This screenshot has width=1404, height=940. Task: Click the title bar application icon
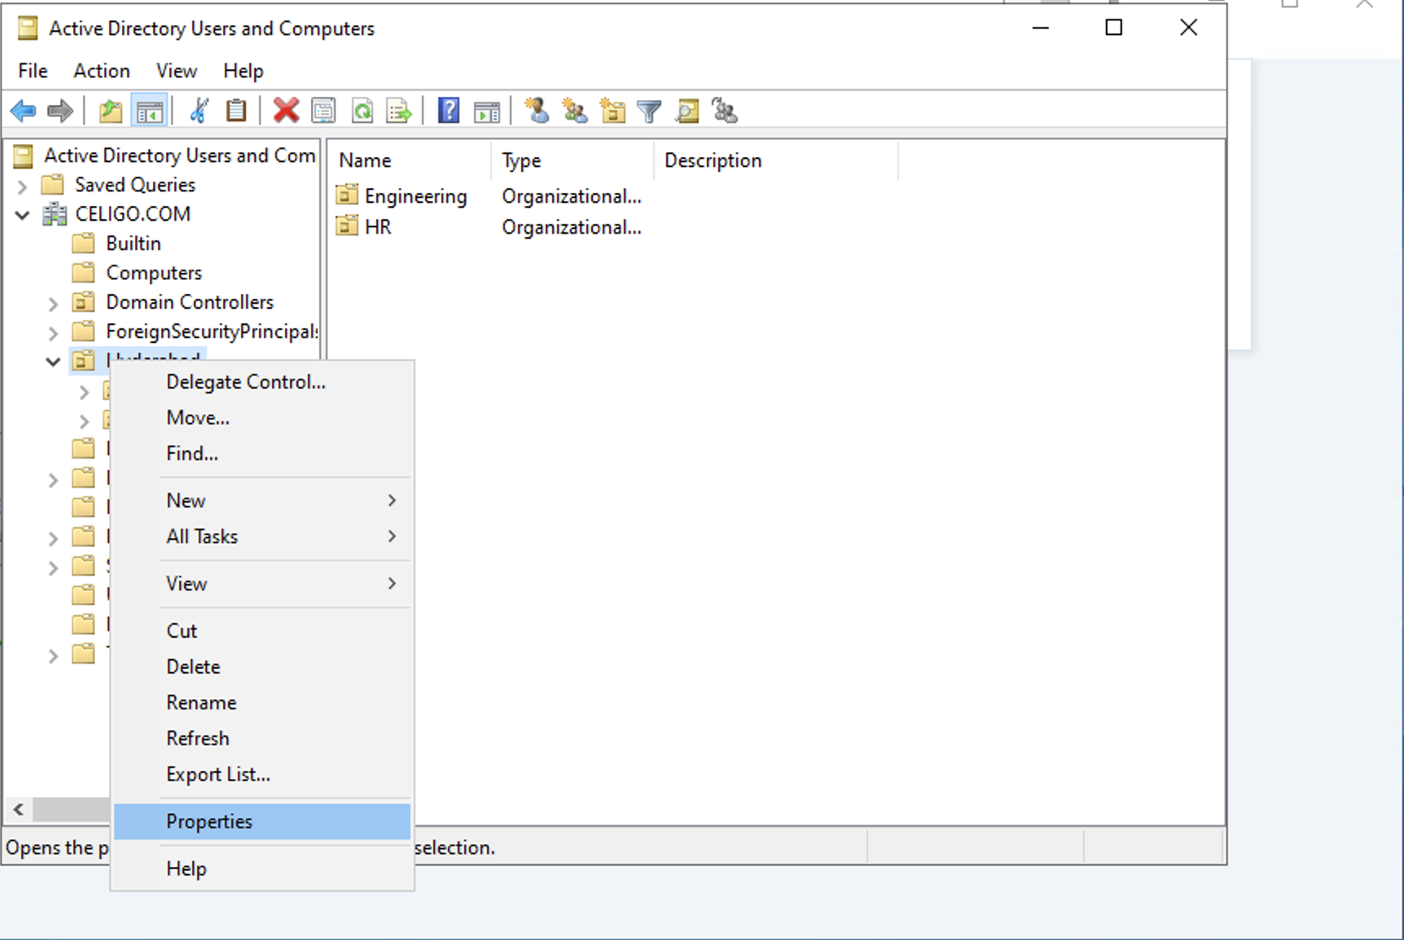pos(28,29)
